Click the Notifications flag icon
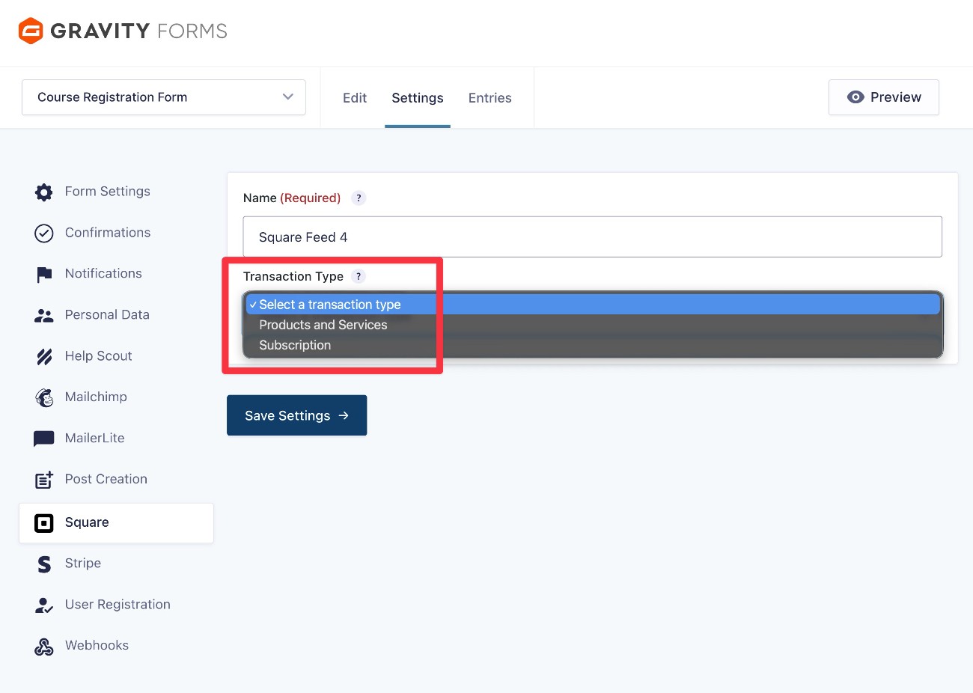This screenshot has height=693, width=973. [x=43, y=273]
